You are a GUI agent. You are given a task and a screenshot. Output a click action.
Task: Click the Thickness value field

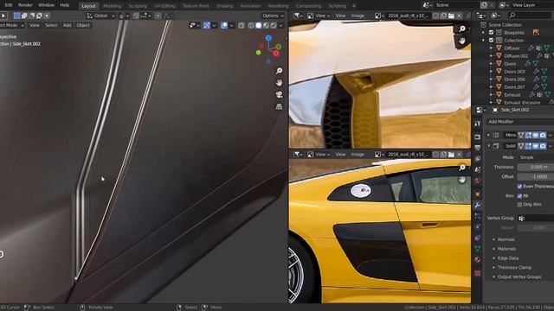[x=535, y=167]
